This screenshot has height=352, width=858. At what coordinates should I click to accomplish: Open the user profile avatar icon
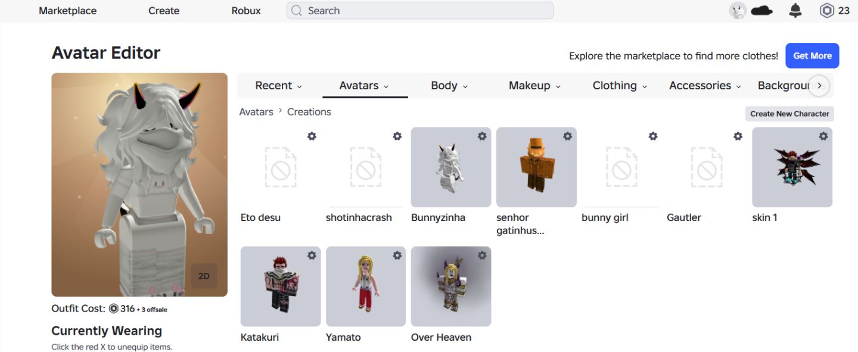pyautogui.click(x=738, y=11)
